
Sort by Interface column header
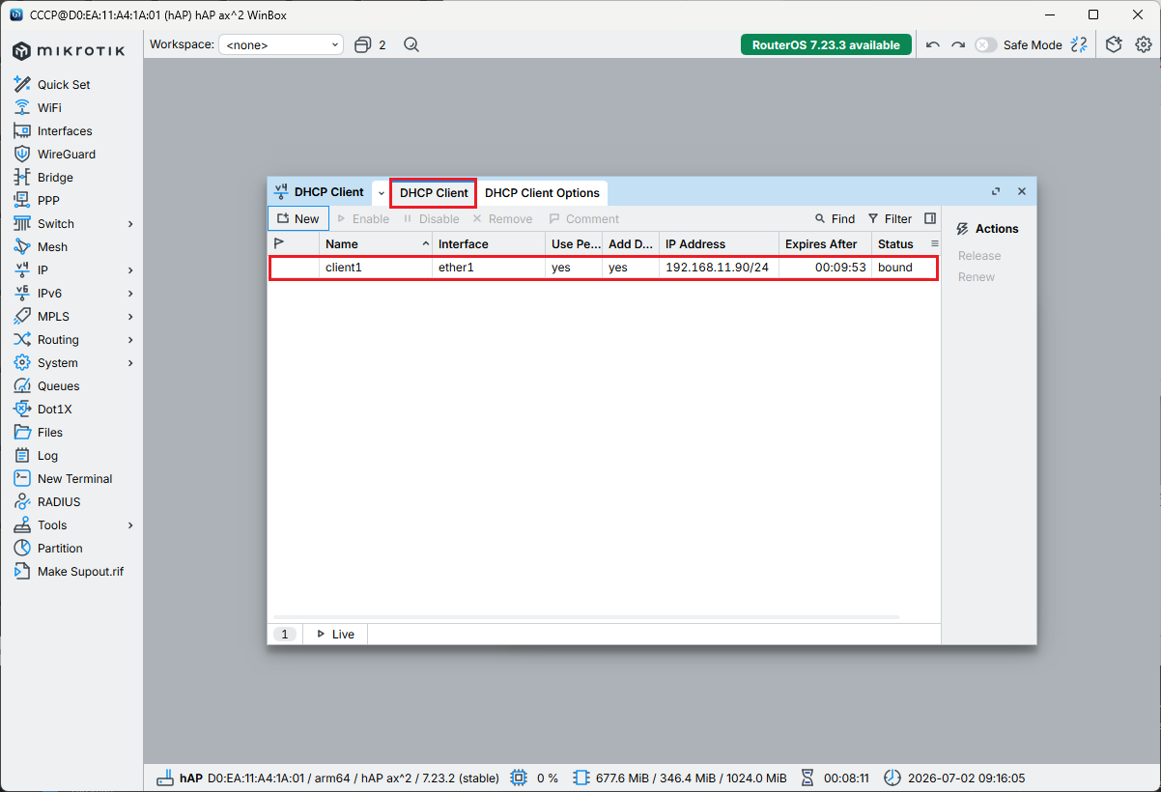[x=488, y=243]
